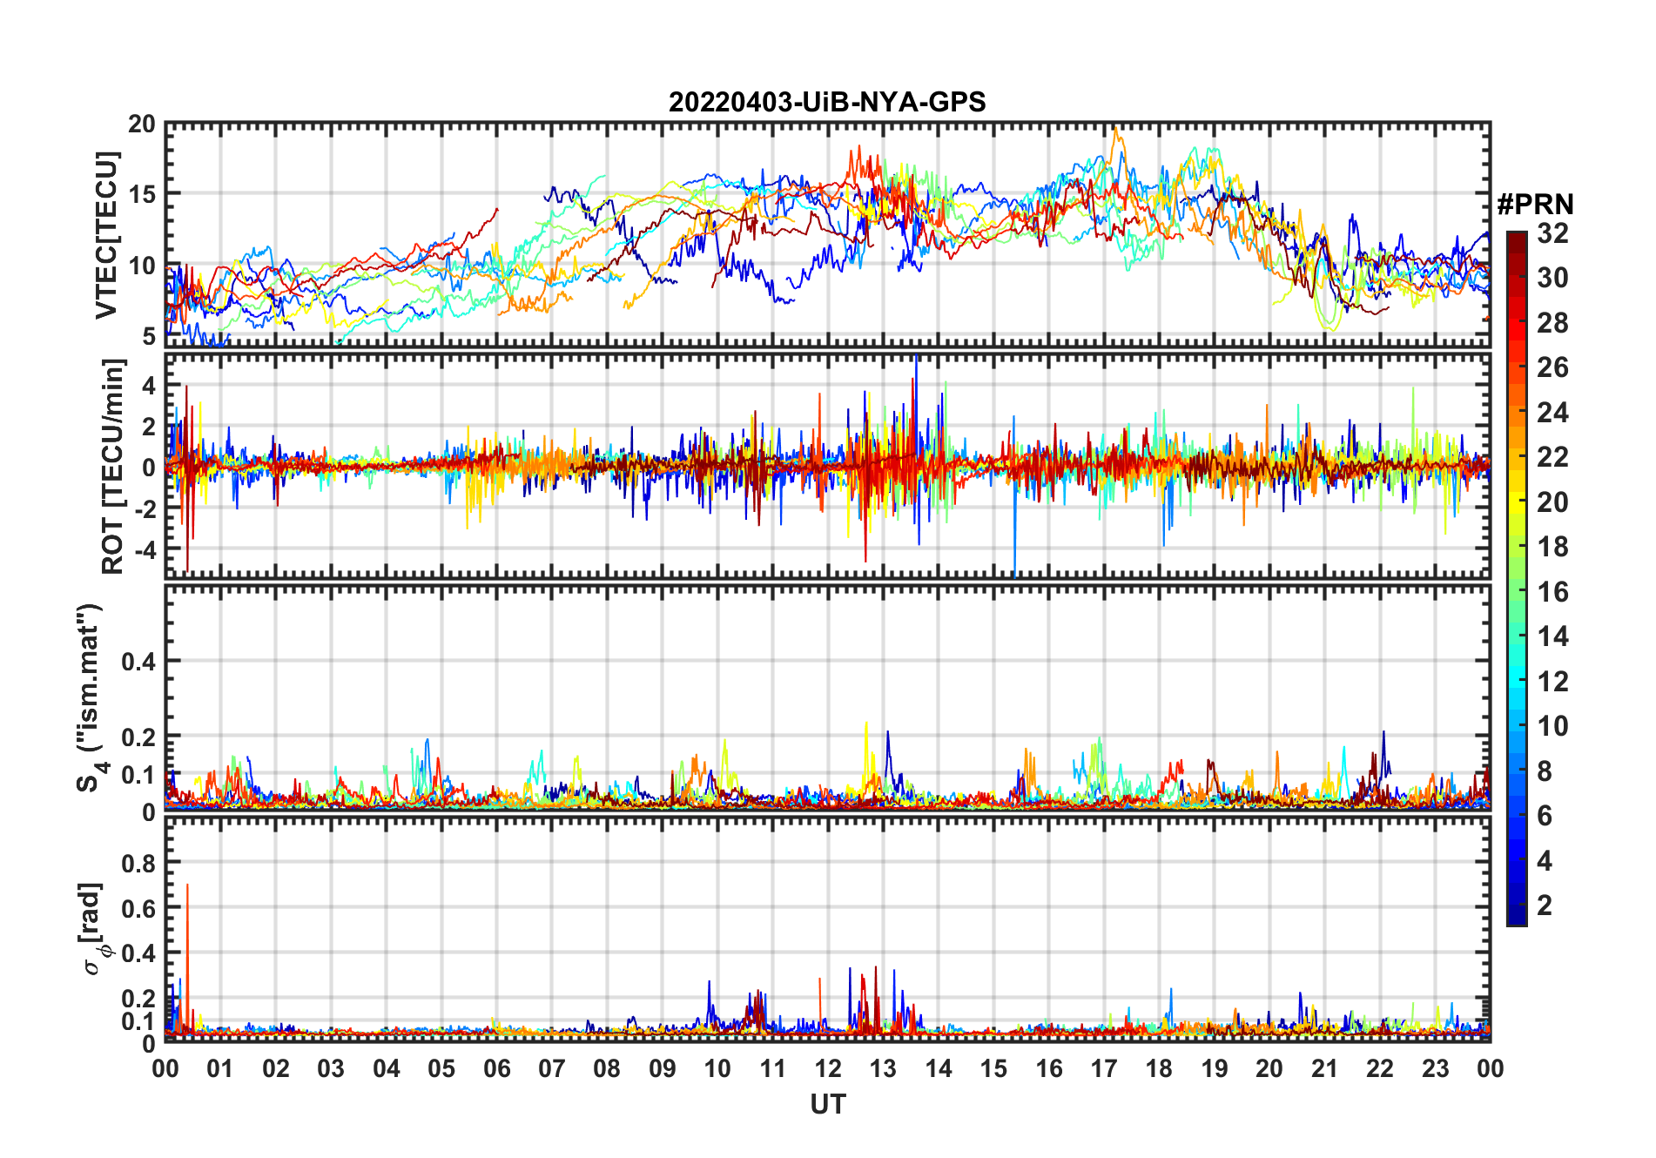Click the PRN colorbar strip
The image size is (1656, 1158).
pyautogui.click(x=1517, y=578)
